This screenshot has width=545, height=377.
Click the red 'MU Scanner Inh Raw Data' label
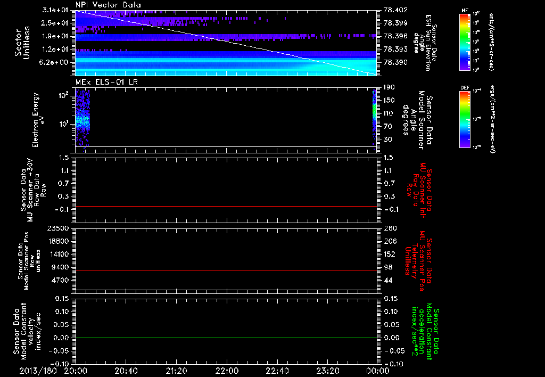point(420,190)
